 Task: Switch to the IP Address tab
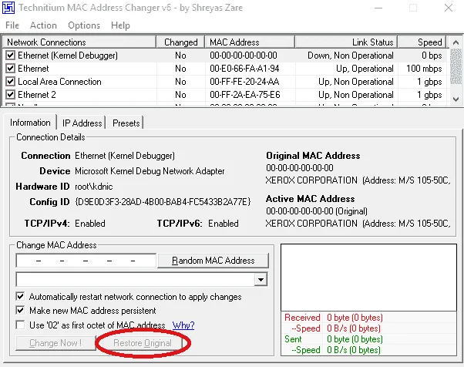coord(82,123)
